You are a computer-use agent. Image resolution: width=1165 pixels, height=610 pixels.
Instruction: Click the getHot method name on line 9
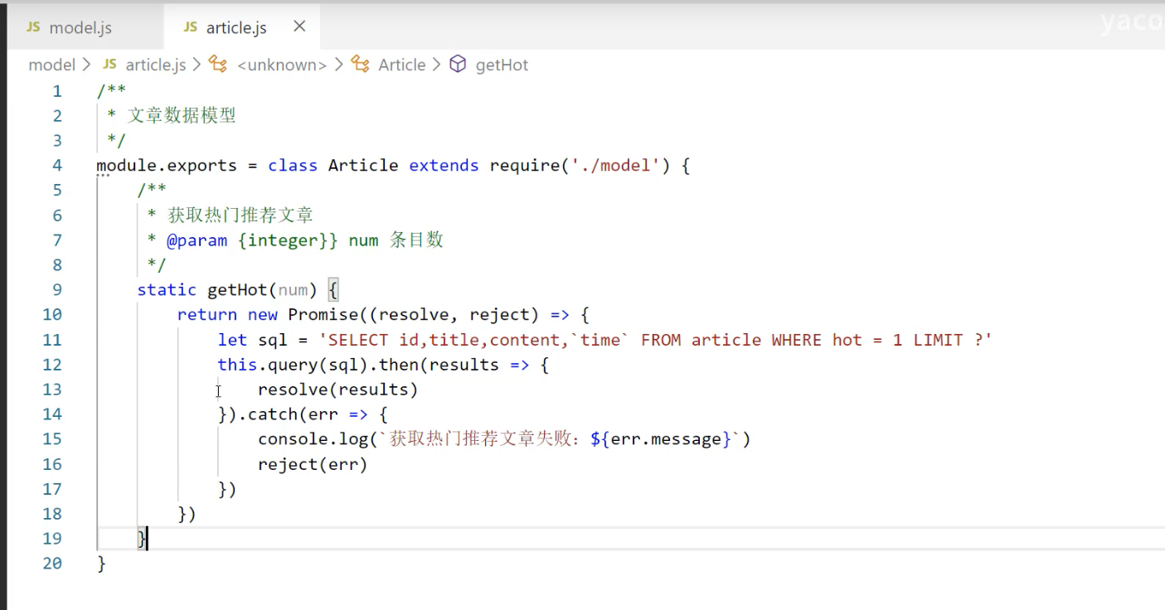click(x=237, y=290)
